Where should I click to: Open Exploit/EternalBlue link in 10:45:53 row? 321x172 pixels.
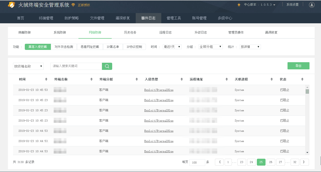coord(159,90)
